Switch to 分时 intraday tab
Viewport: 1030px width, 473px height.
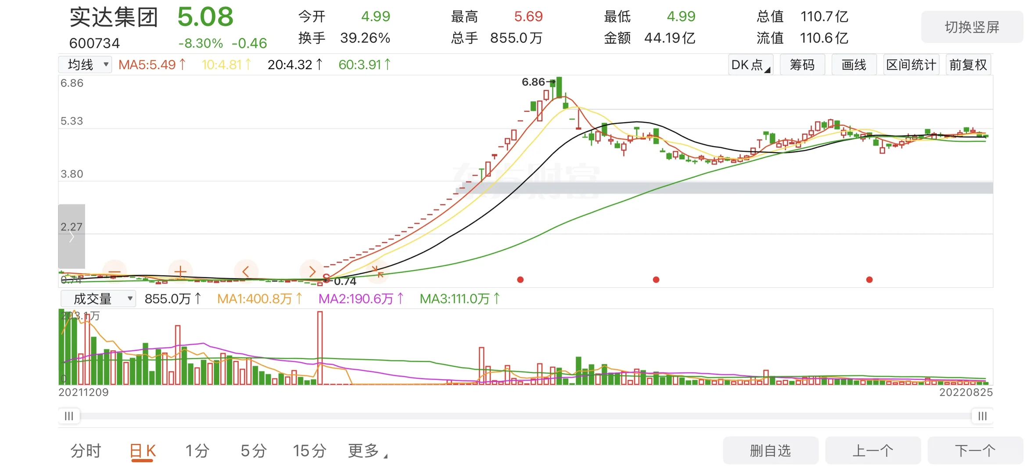point(86,450)
